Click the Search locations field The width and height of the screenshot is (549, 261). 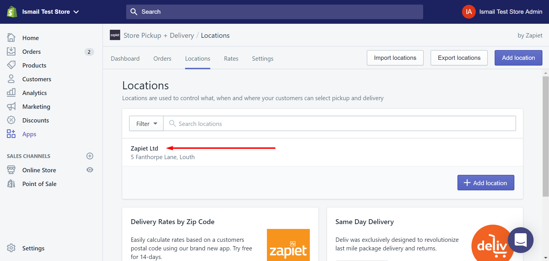(x=340, y=123)
